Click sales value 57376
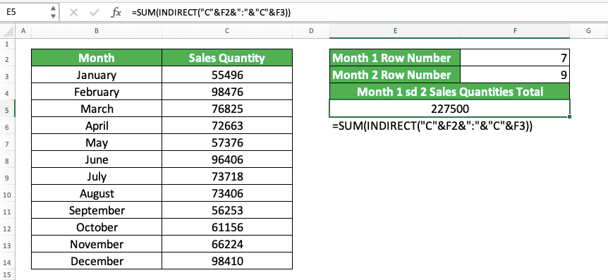 coord(227,142)
